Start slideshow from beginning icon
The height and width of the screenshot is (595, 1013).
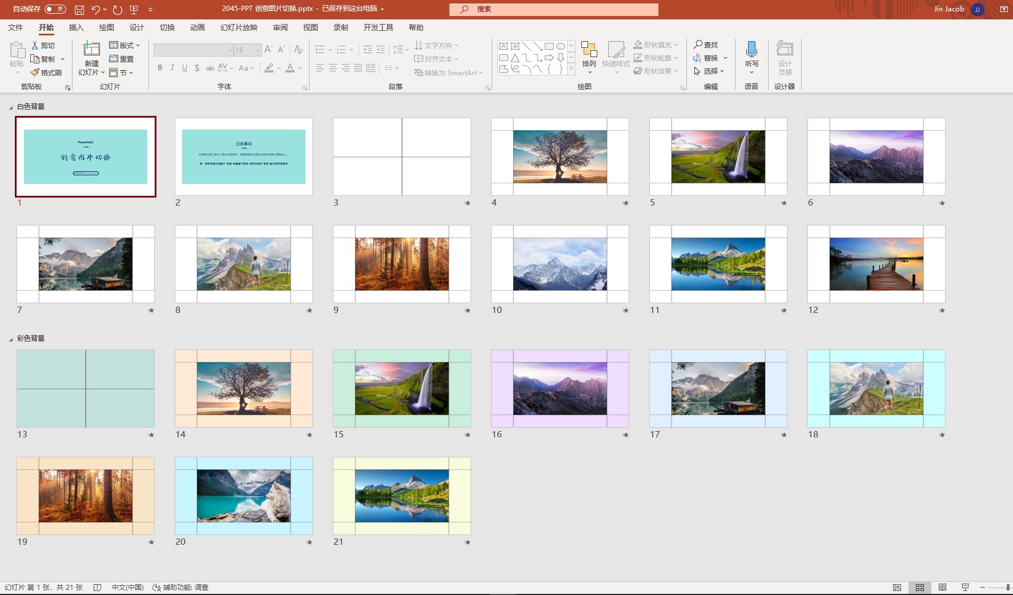tap(134, 10)
